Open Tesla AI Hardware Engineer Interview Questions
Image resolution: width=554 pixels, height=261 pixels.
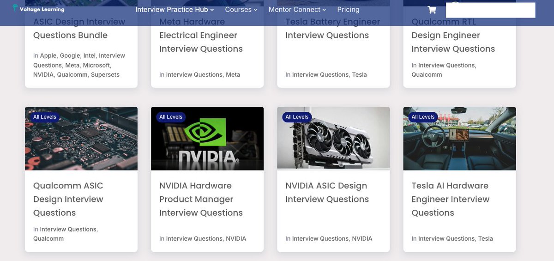(450, 199)
